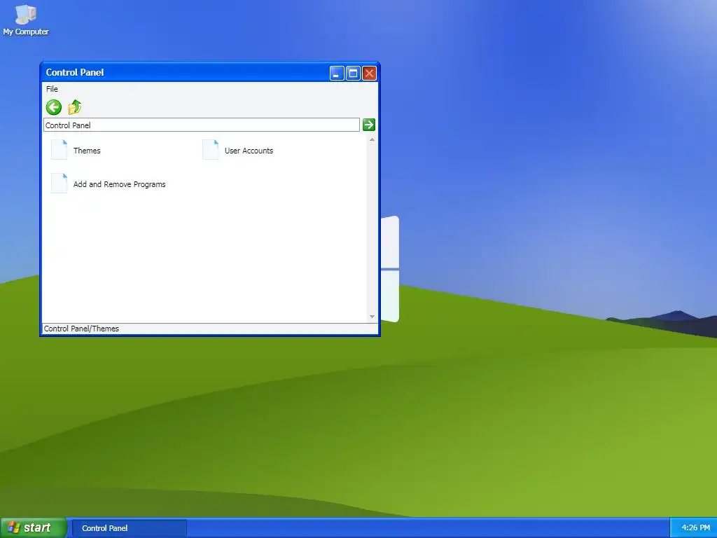Select the Themes label text

87,151
